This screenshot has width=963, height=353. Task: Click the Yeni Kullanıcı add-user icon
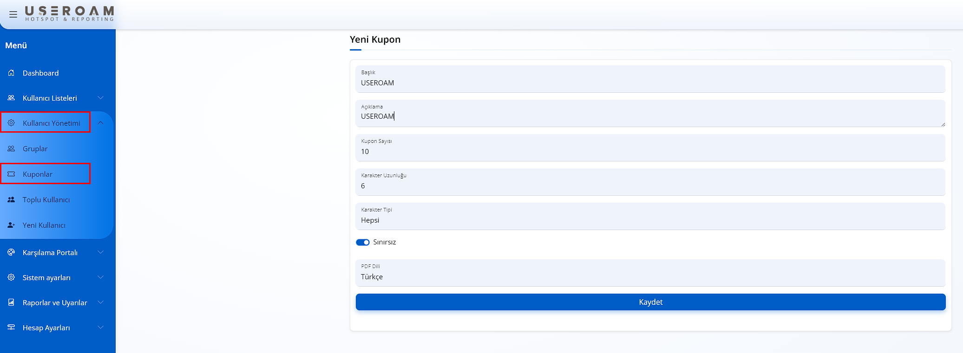point(11,225)
